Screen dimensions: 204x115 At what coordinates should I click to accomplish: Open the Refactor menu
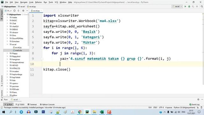(38, 2)
